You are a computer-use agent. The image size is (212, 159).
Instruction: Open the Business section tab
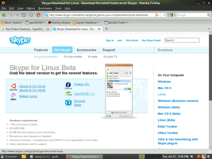pyautogui.click(x=165, y=50)
